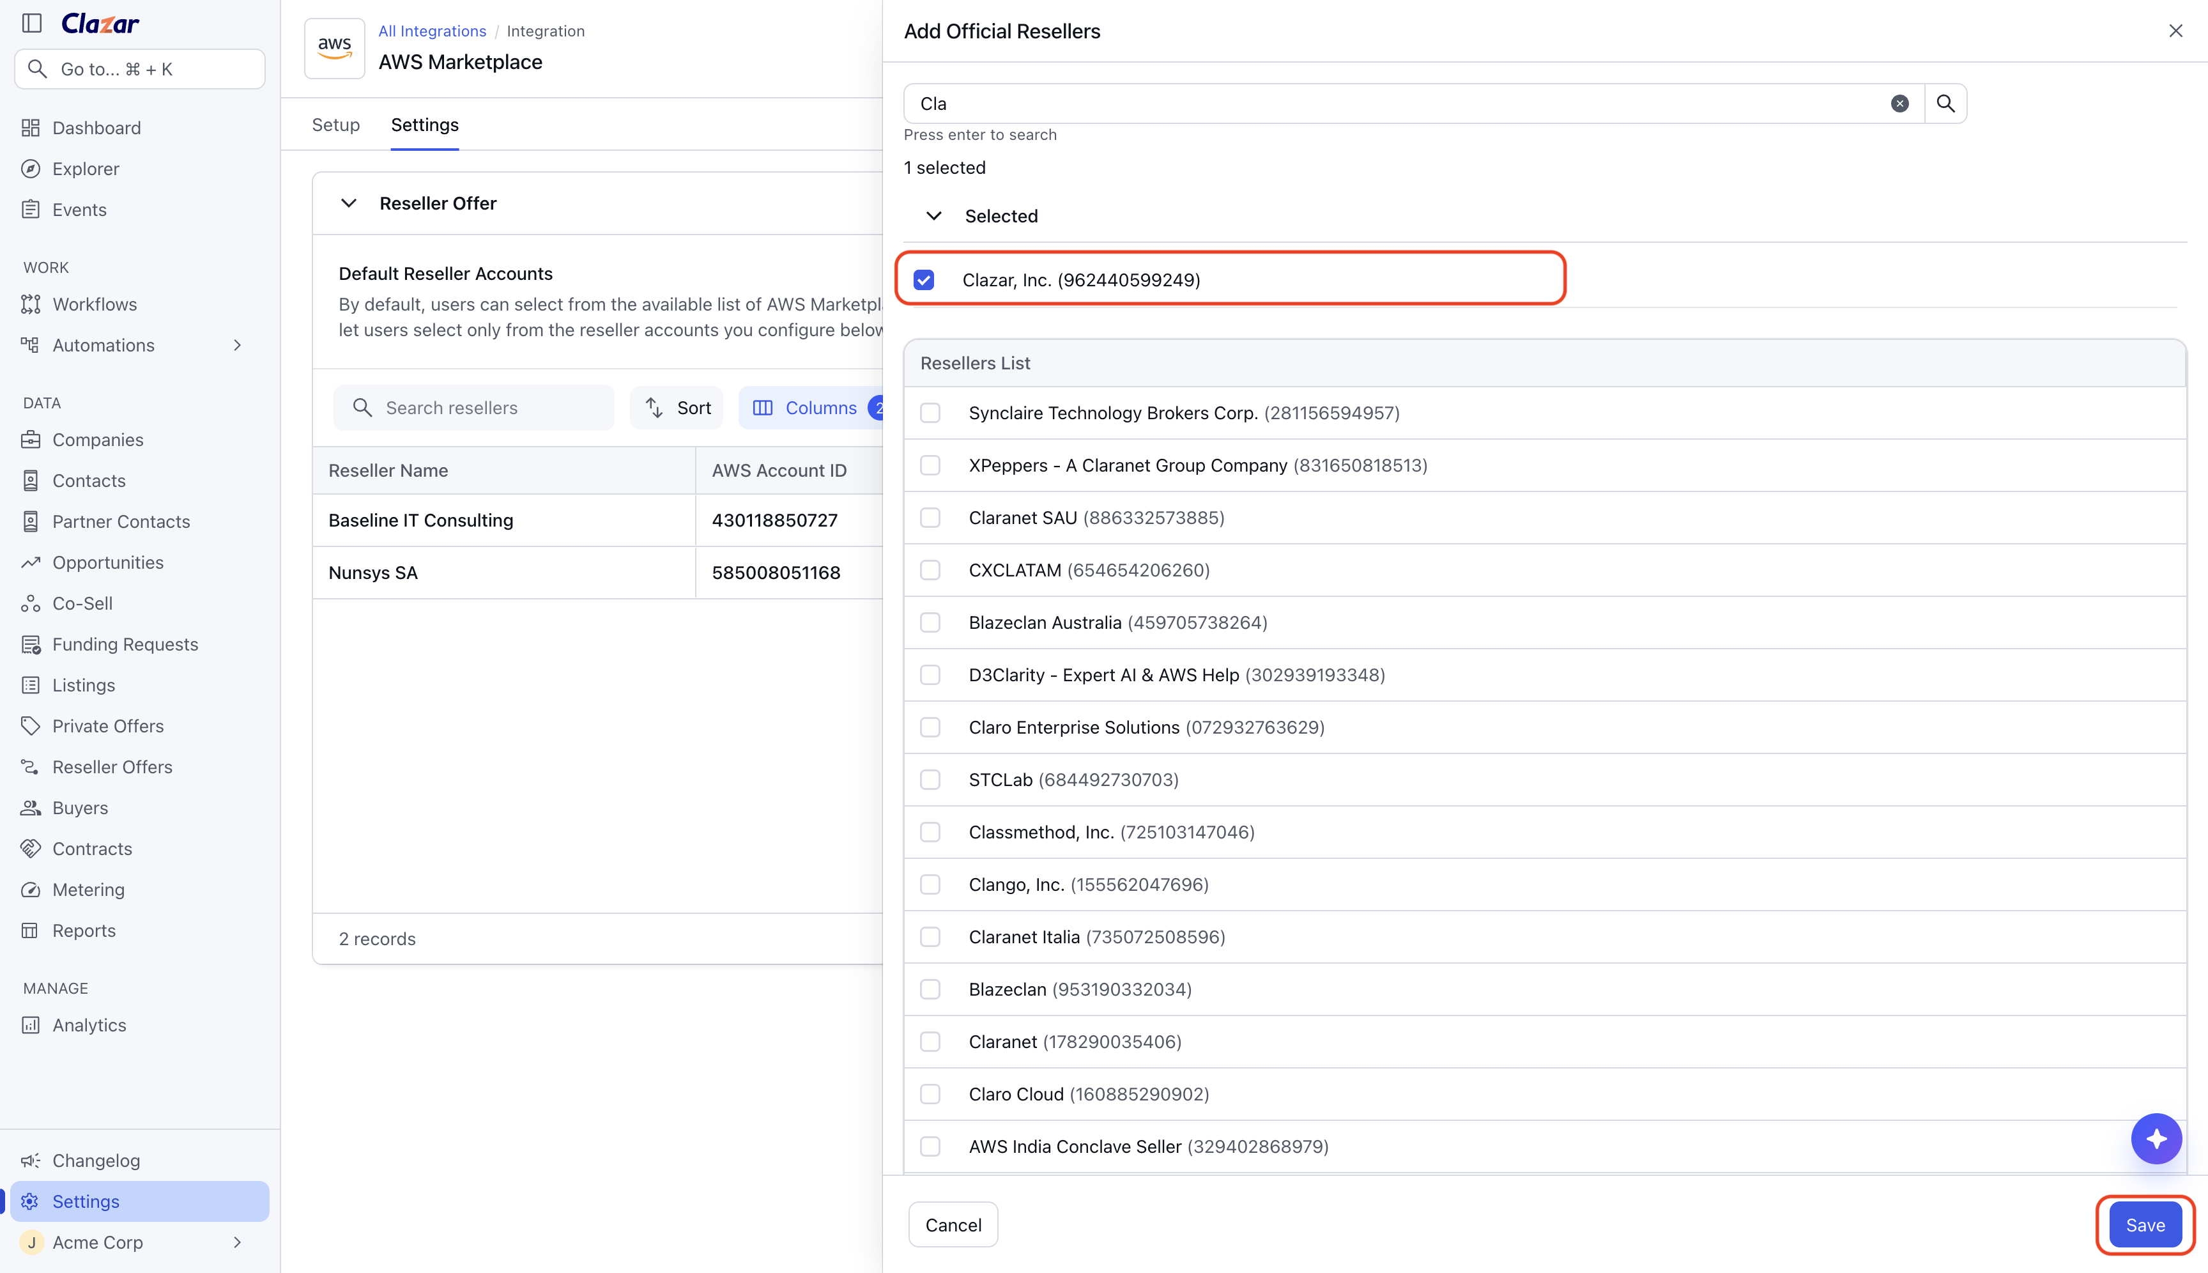Open Private Offers in sidebar
This screenshot has height=1273, width=2208.
107,727
